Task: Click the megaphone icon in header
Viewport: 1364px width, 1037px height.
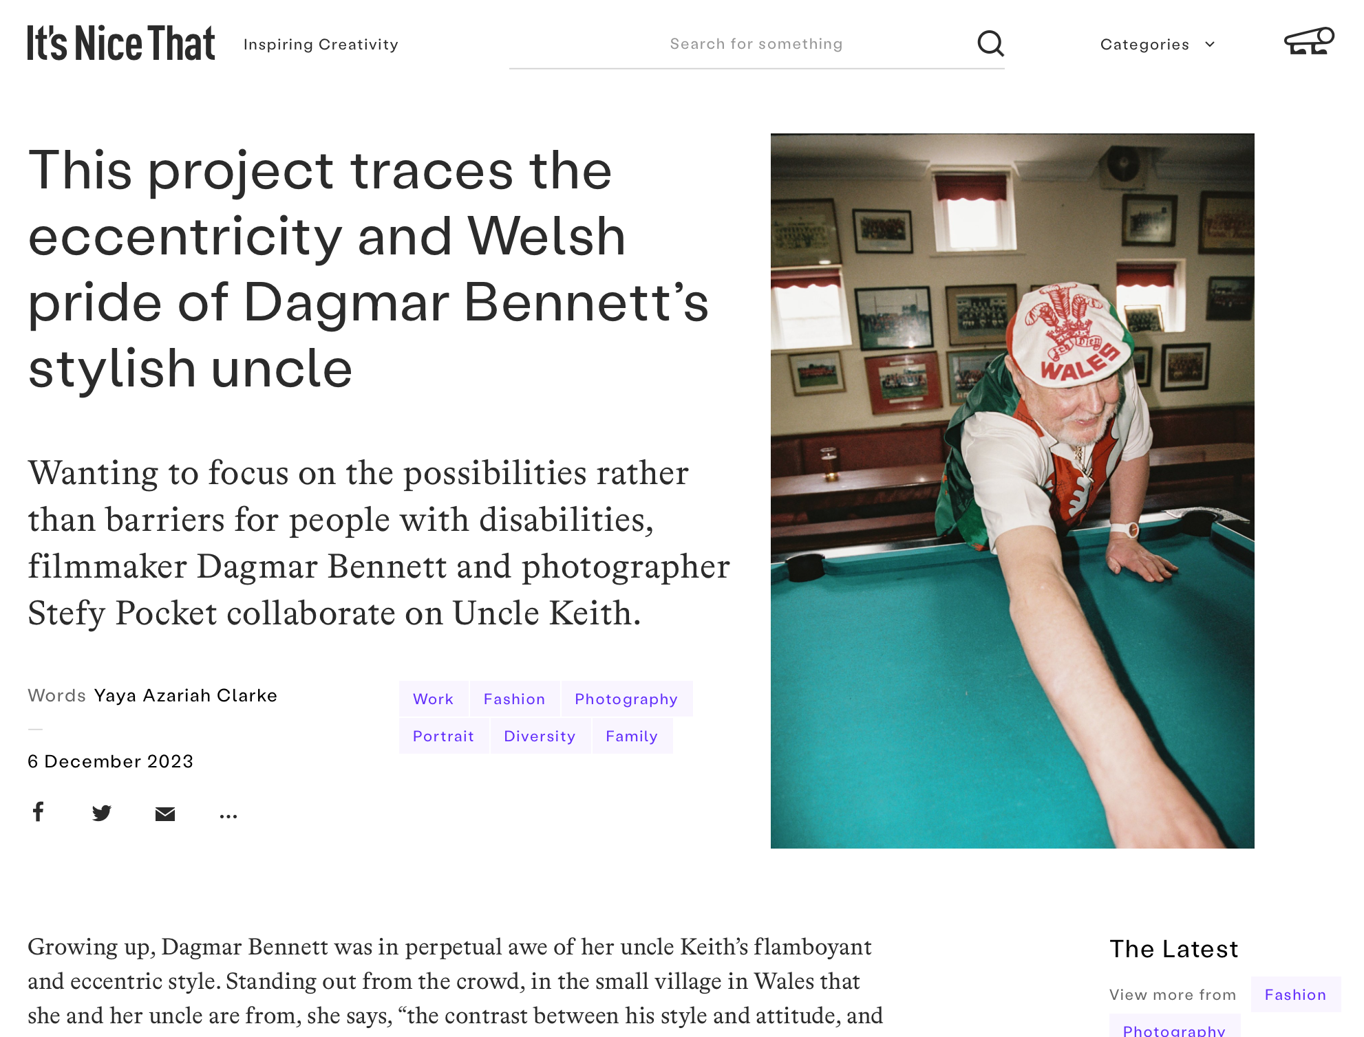Action: [x=1309, y=41]
